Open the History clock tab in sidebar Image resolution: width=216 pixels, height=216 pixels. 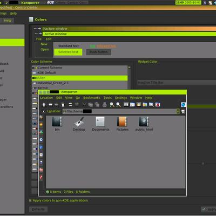point(41,140)
